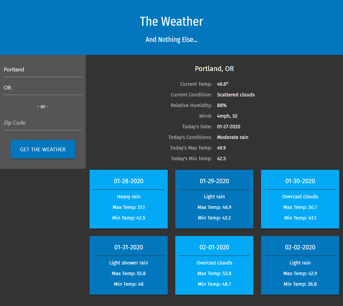Focus the Zip Code input field

[x=43, y=123]
